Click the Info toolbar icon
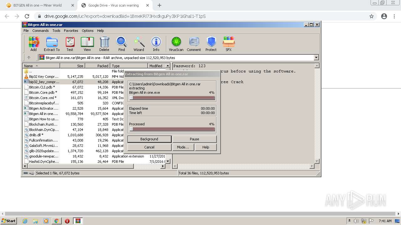This screenshot has height=225, width=401. pos(156,44)
